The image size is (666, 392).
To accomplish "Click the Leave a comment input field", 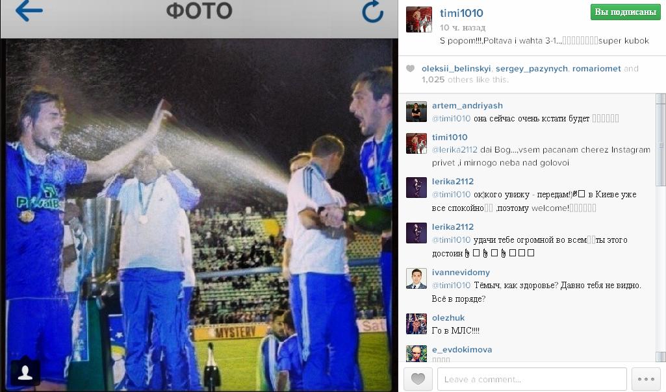I will [x=532, y=379].
